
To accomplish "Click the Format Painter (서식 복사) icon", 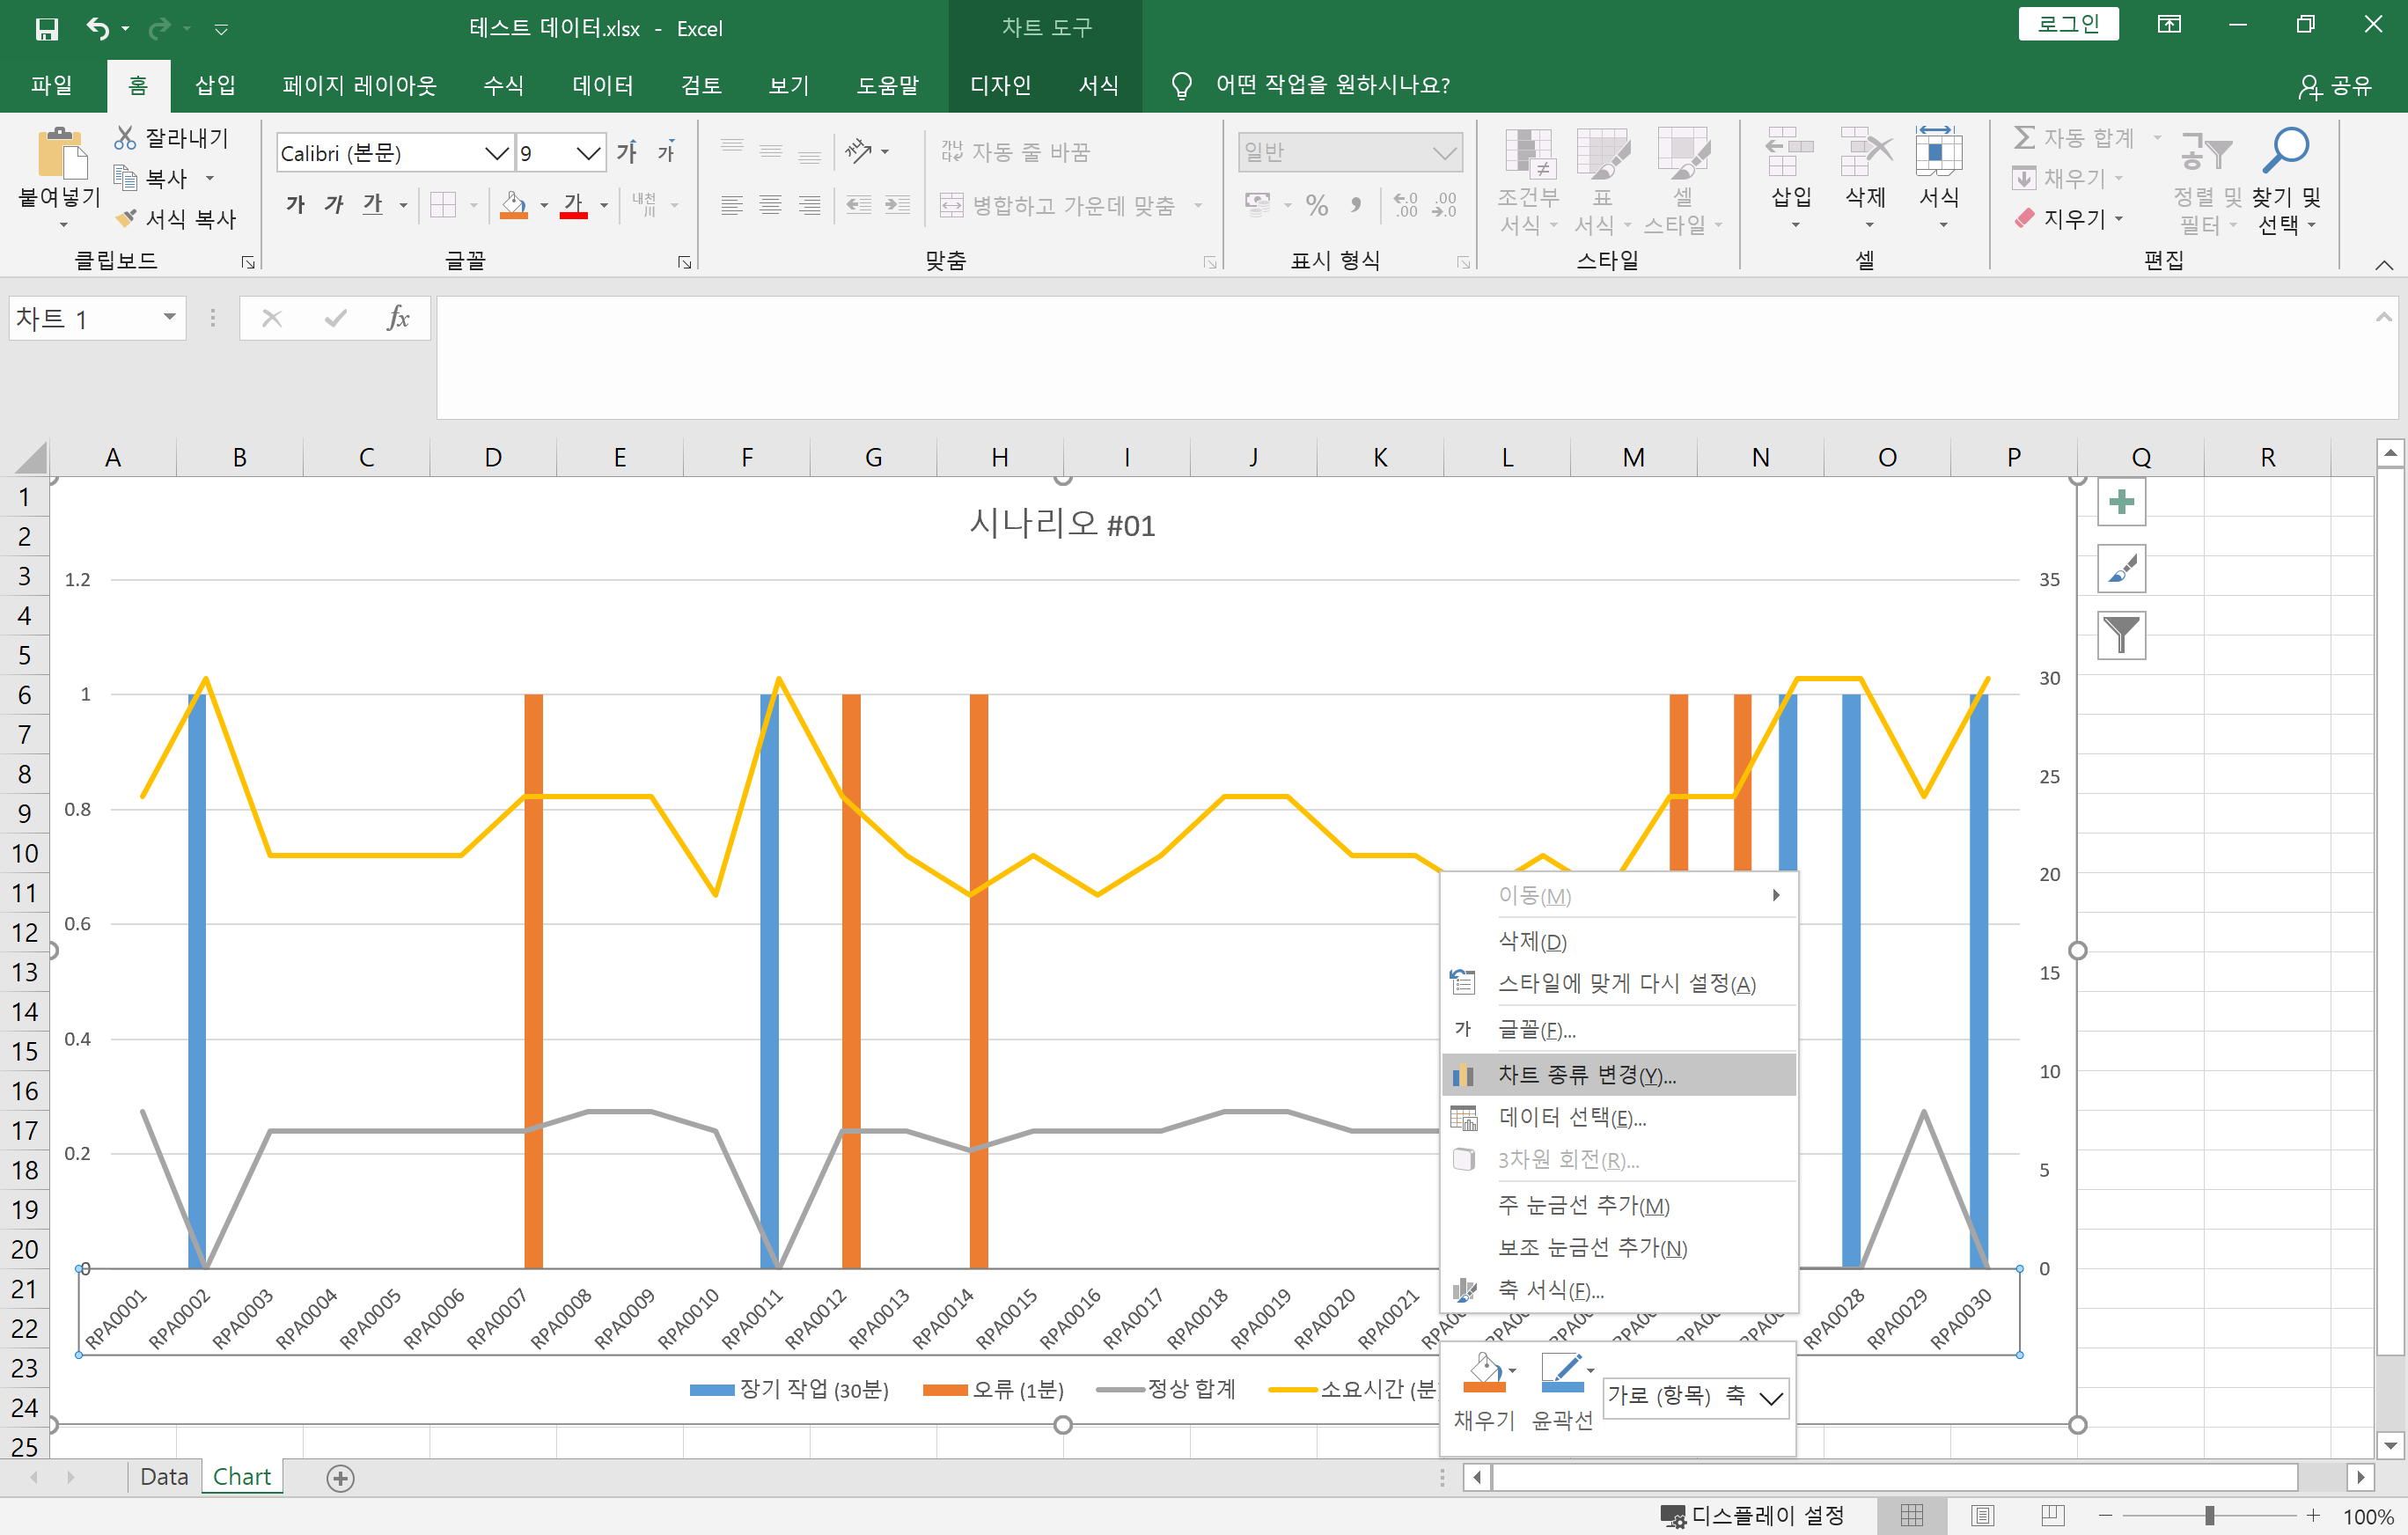I will 127,218.
